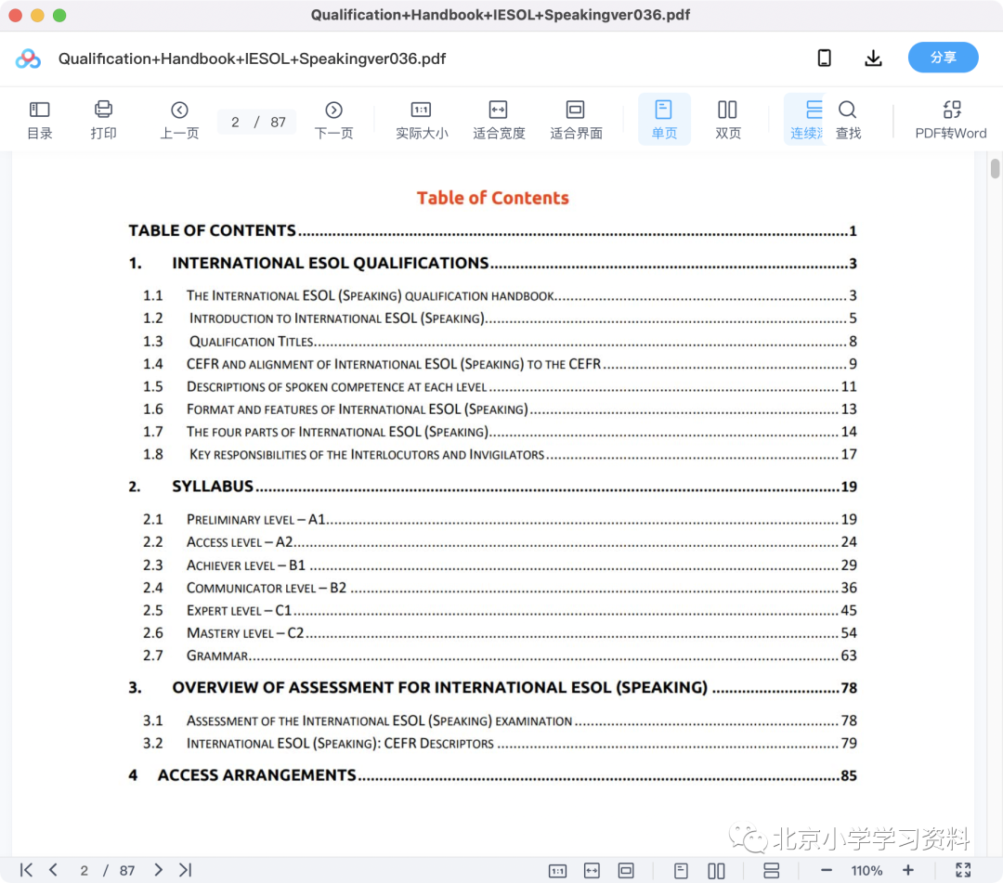Click the page indicator in bottom bar

click(107, 870)
